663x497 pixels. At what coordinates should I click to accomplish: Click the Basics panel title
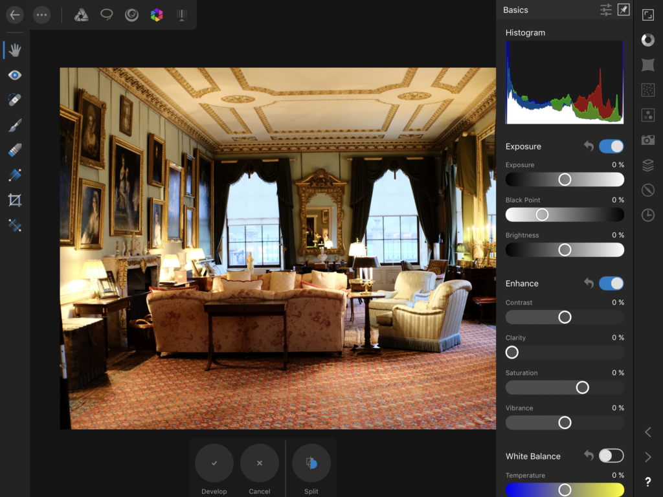[515, 10]
